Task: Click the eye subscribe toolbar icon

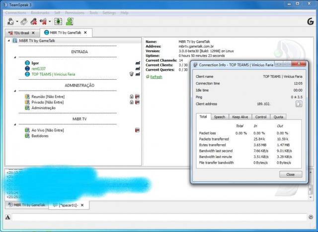Action: pos(58,21)
